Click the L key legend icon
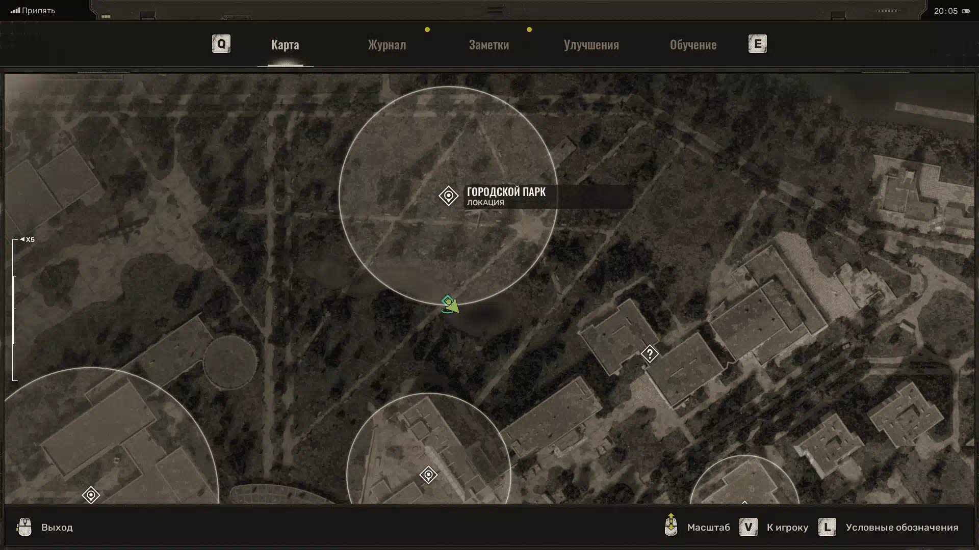 [827, 527]
